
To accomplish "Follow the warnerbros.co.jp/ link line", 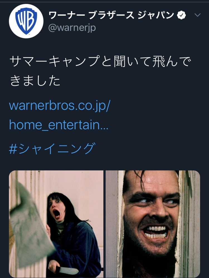I will click(x=60, y=106).
